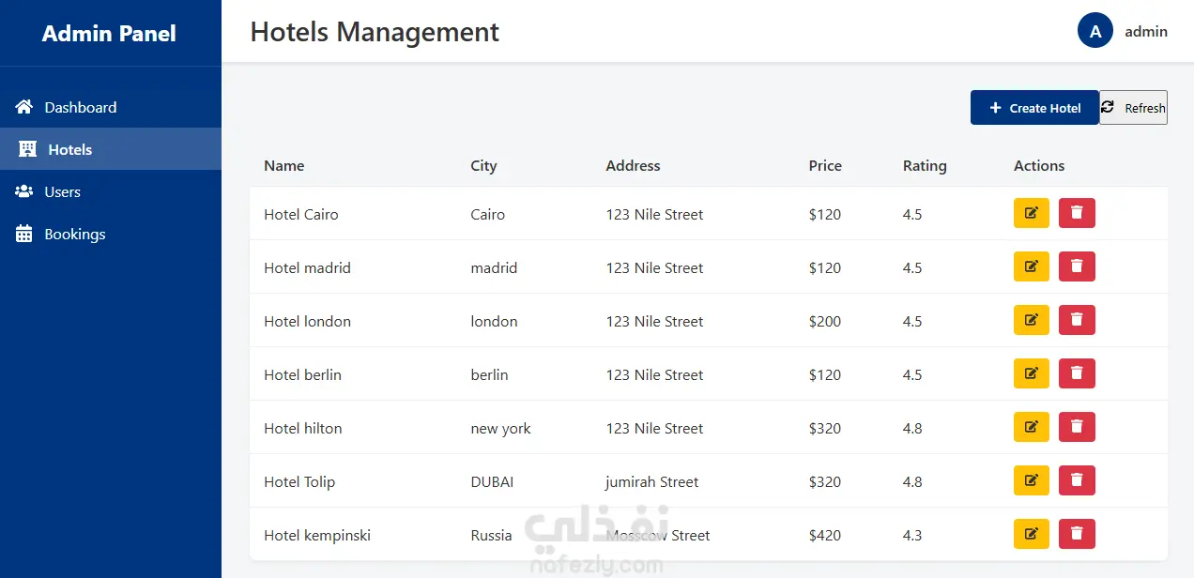Click the Admin Panel title

109,34
